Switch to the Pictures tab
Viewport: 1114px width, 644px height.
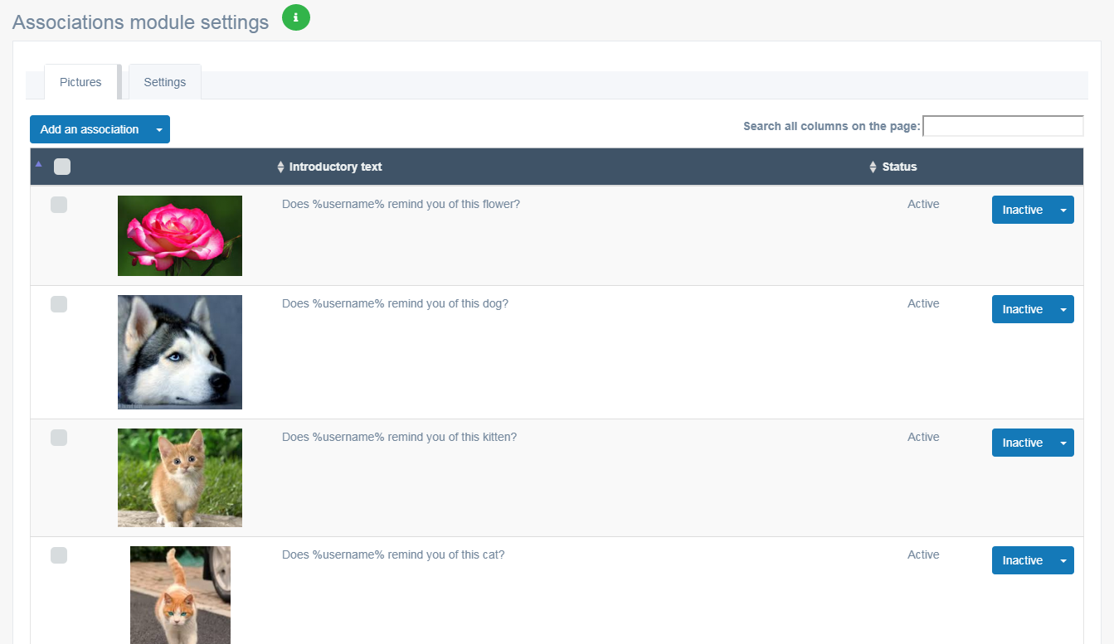(x=80, y=82)
